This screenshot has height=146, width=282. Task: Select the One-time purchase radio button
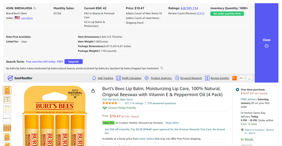click(x=237, y=89)
